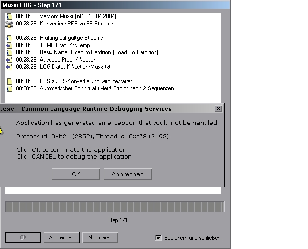Click the drive icon next to Konvertiere PES
This screenshot has width=308, height=249.
pyautogui.click(x=9, y=24)
